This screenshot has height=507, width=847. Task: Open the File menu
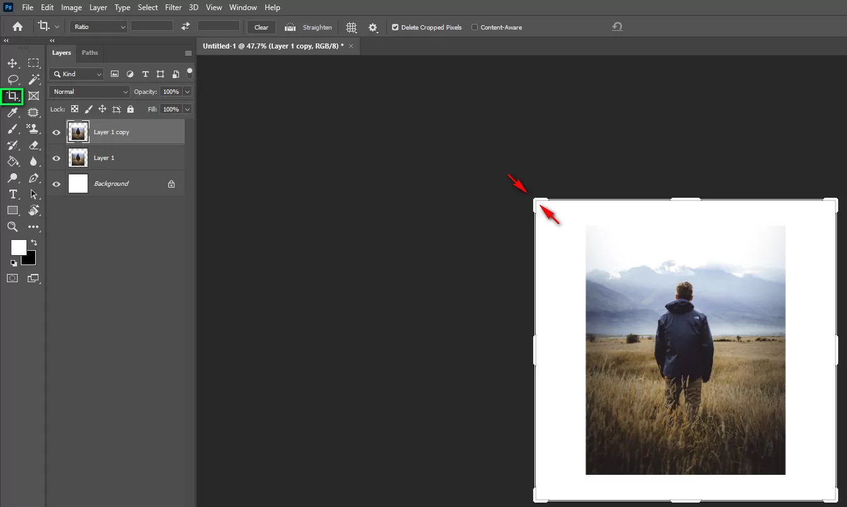[28, 8]
